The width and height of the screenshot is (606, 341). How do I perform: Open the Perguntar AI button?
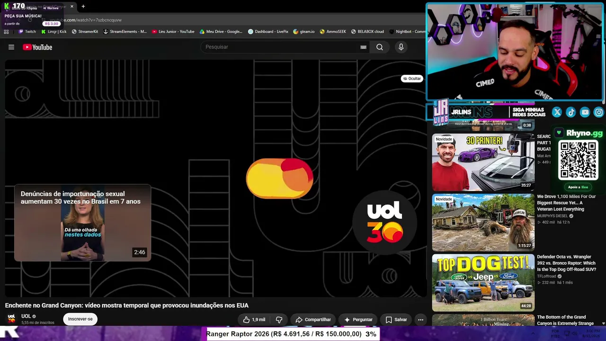358,320
